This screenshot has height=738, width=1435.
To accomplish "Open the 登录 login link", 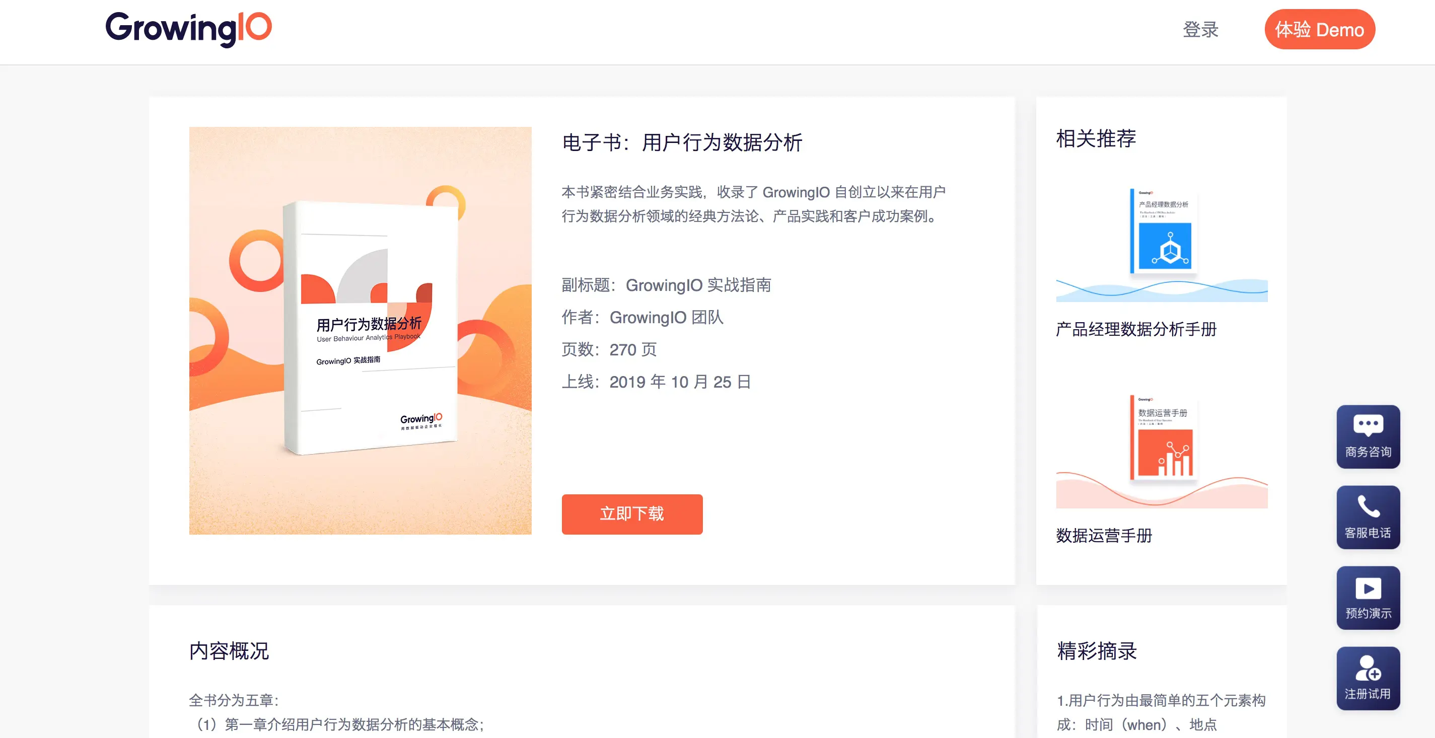I will click(x=1200, y=30).
